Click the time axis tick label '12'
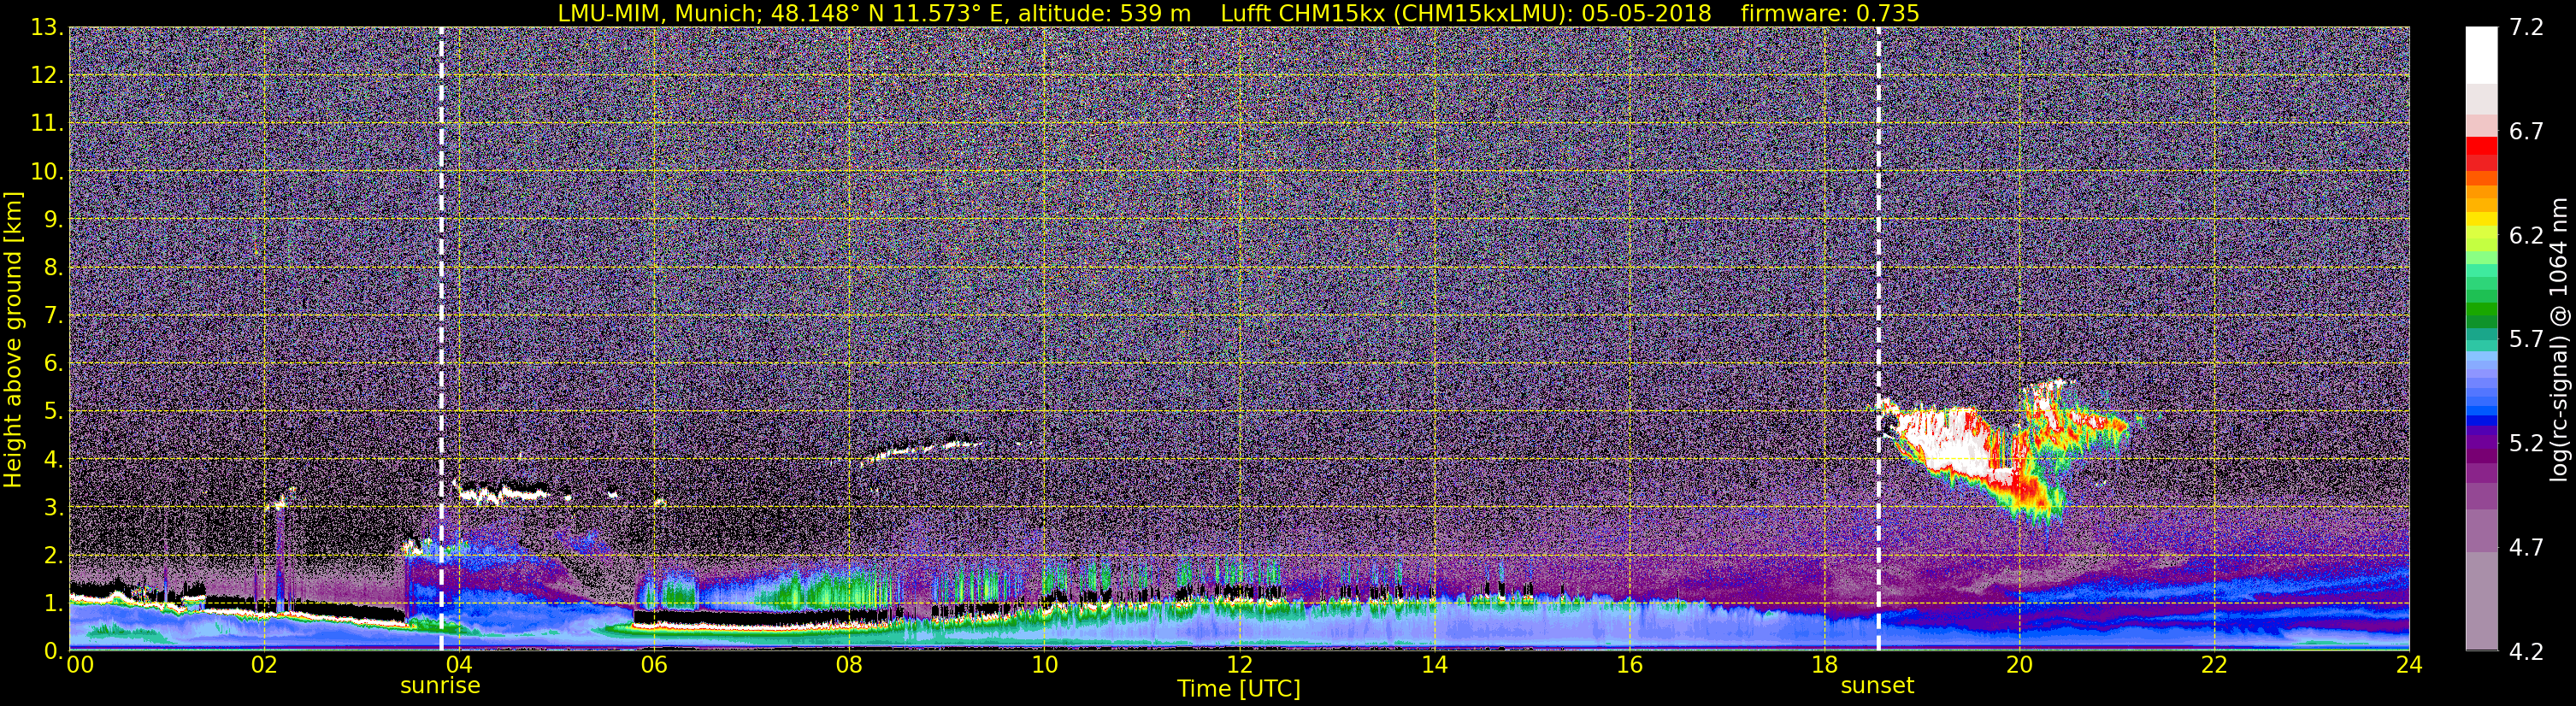The width and height of the screenshot is (2576, 706). pyautogui.click(x=1239, y=665)
